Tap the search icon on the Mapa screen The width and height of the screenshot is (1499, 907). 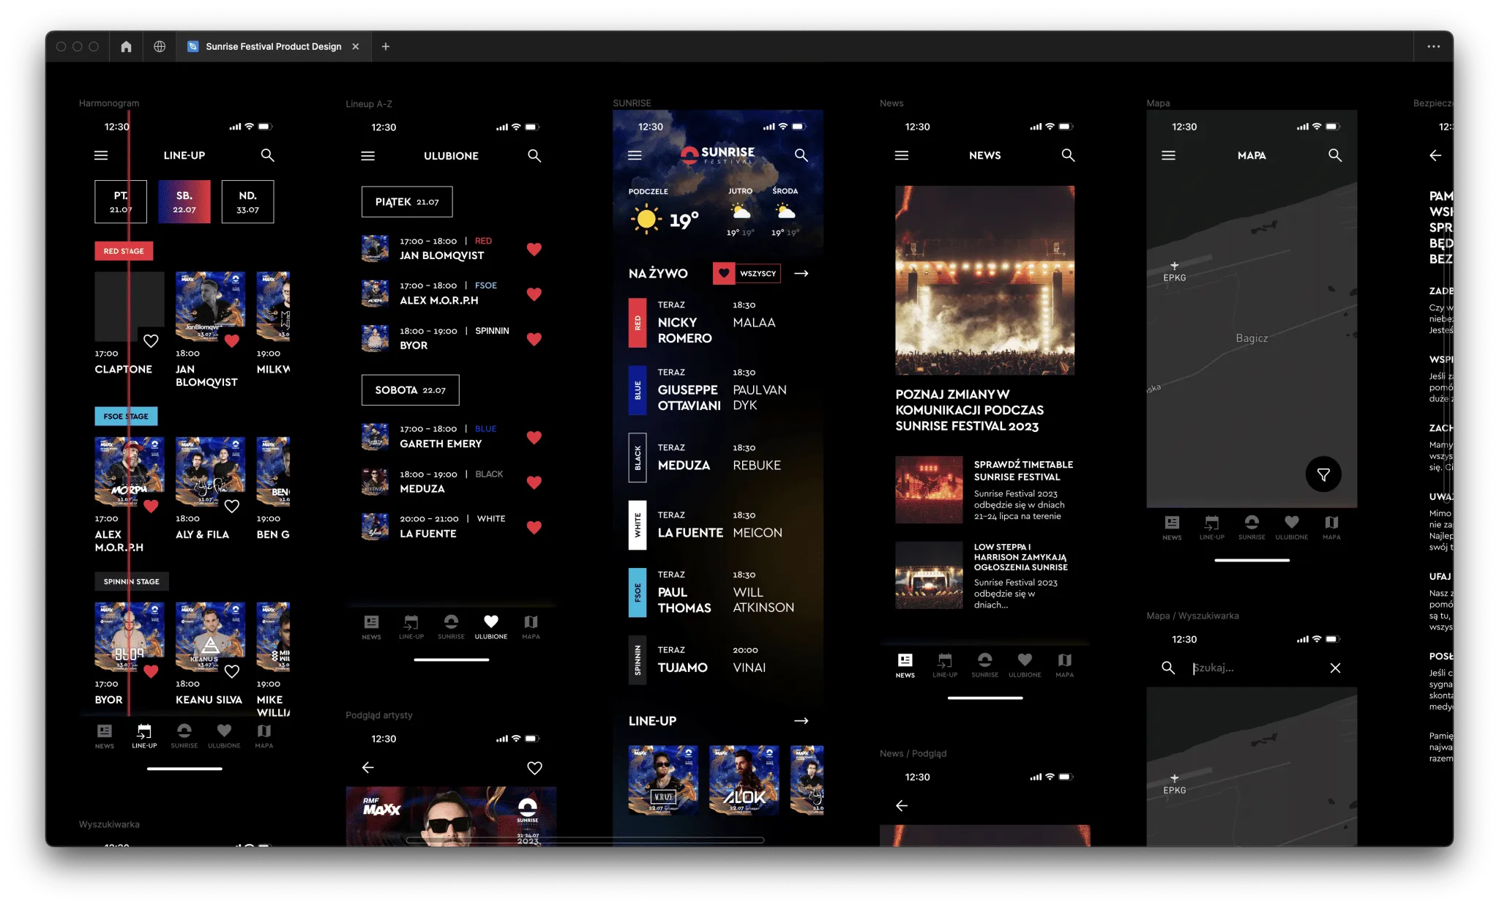[1336, 155]
